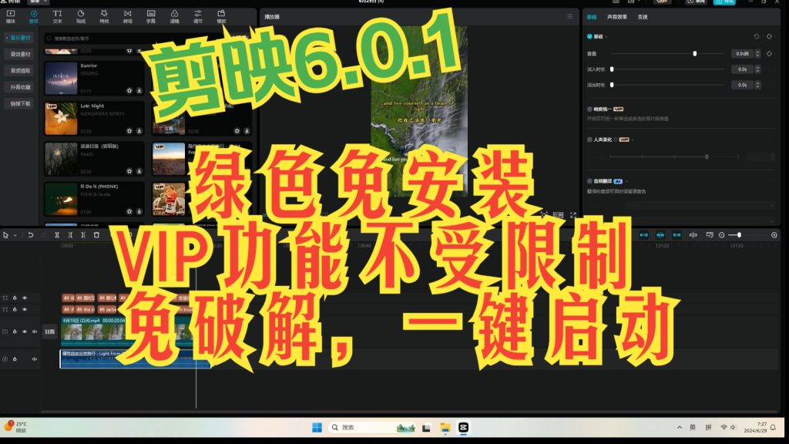Open the 滤镜 (Filters) panel icon
Viewport: 789px width, 444px height.
pyautogui.click(x=176, y=15)
